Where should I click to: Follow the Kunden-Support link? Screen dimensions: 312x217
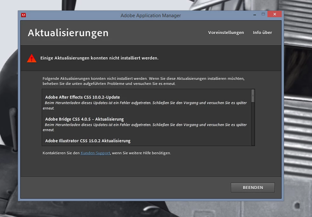[95, 153]
